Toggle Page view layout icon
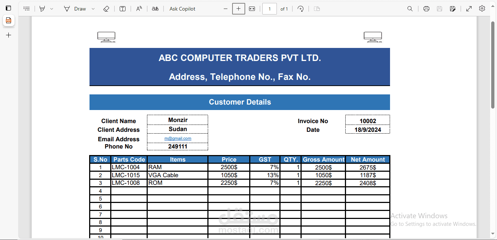 pyautogui.click(x=317, y=9)
